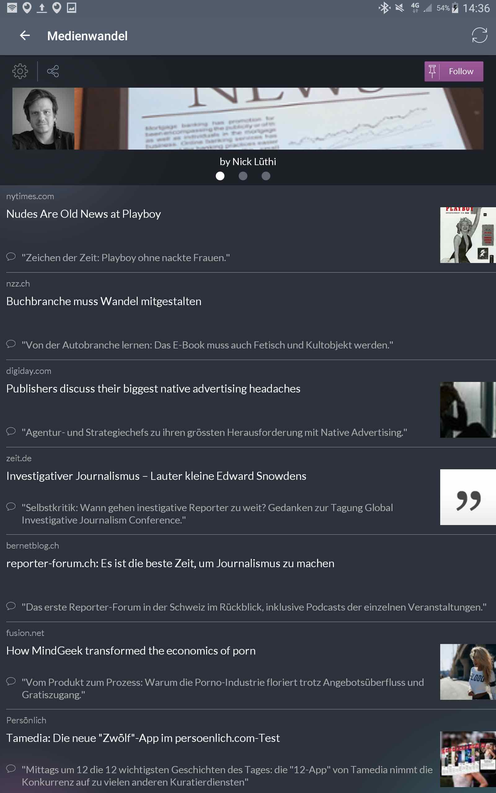Tap comment bubble under the MindGeek article
This screenshot has width=496, height=793.
[11, 681]
